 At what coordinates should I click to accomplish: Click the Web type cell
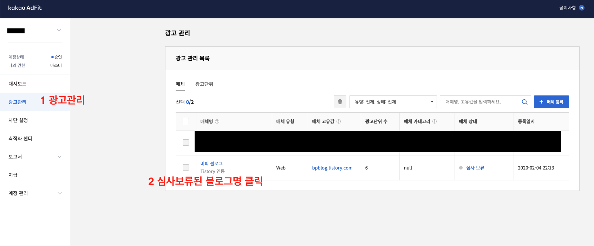pos(281,168)
